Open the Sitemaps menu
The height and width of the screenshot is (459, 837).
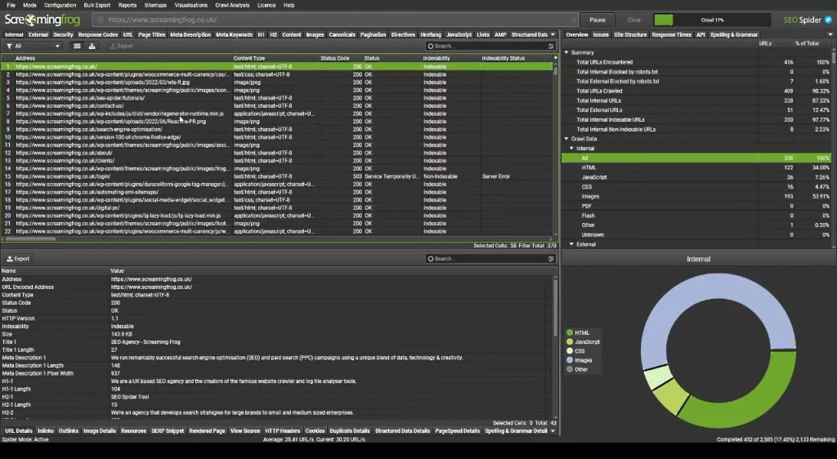click(x=155, y=6)
